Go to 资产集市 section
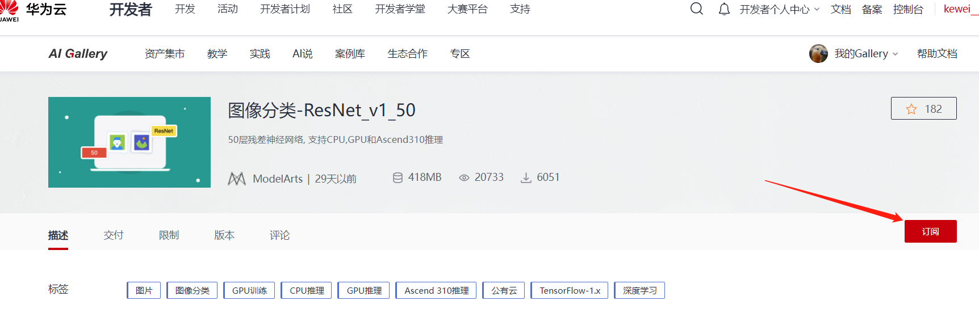 165,54
